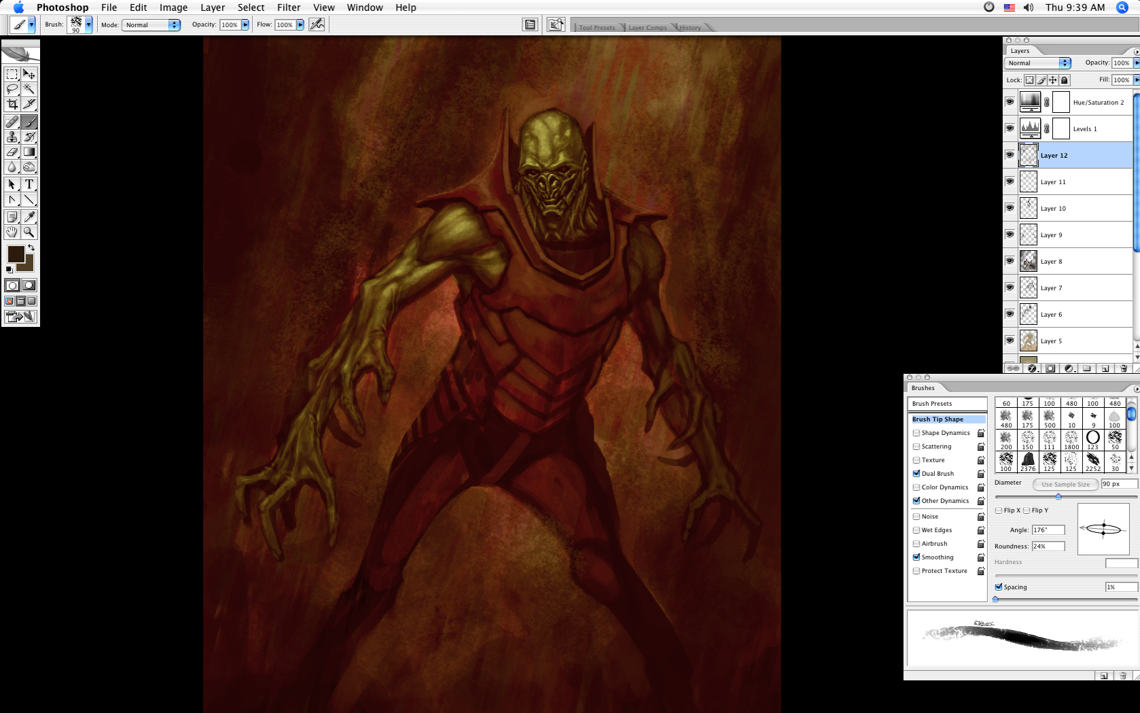Select the Hand tool
Viewport: 1140px width, 713px height.
[12, 232]
